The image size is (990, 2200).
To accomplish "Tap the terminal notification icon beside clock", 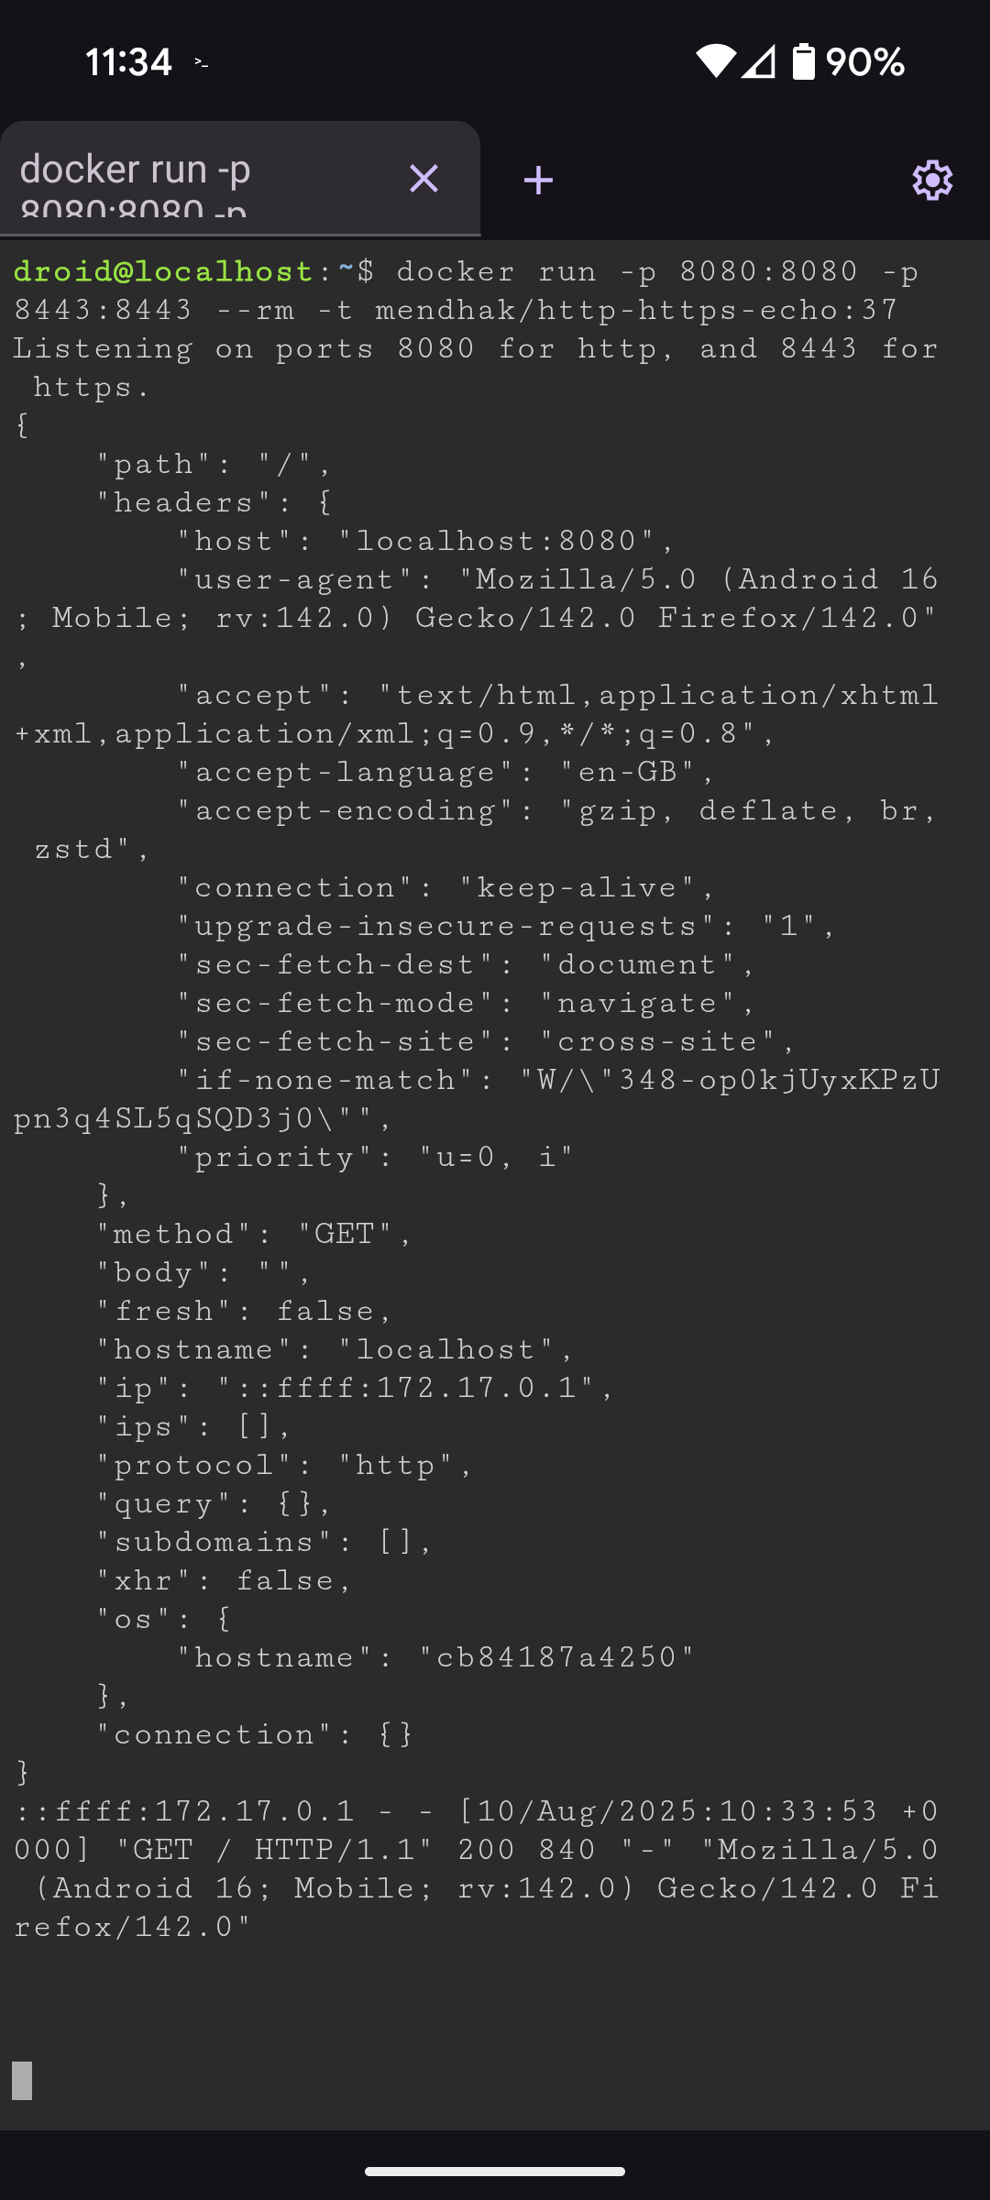I will [x=201, y=63].
